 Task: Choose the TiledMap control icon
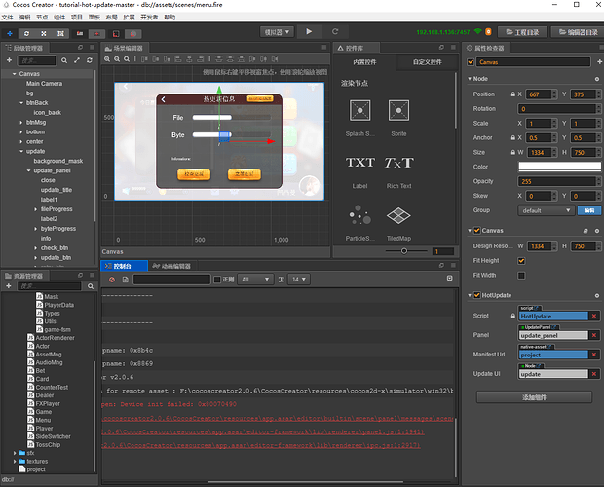point(397,216)
